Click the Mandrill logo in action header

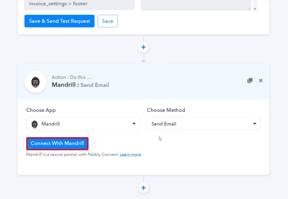(x=35, y=82)
